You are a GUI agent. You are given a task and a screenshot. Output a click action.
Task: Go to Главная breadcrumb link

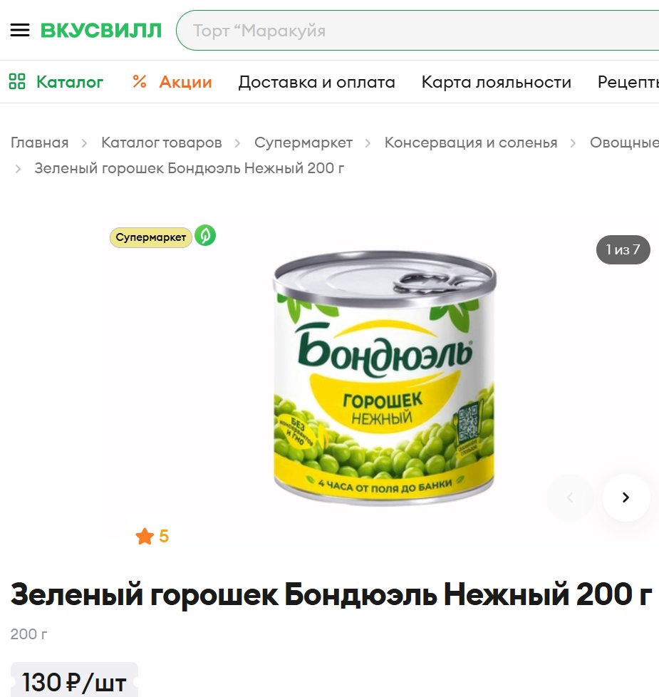click(40, 143)
